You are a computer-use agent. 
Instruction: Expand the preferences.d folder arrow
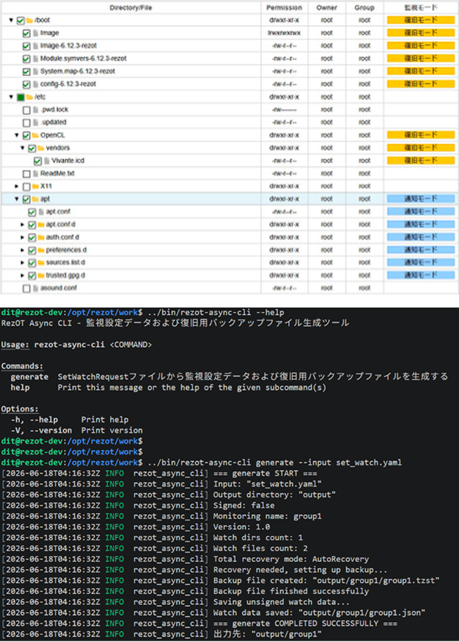22,250
